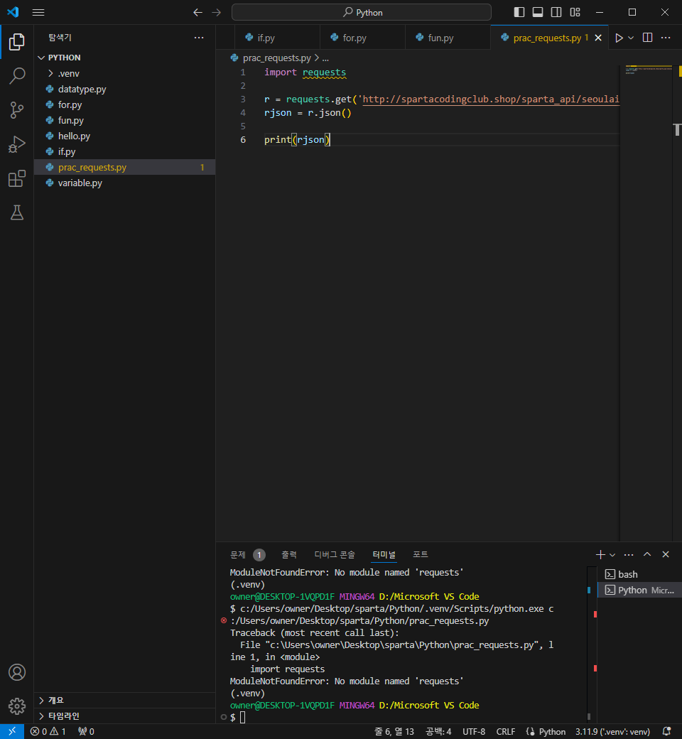Expand the 개요 outline section
The image size is (682, 739).
(125, 701)
